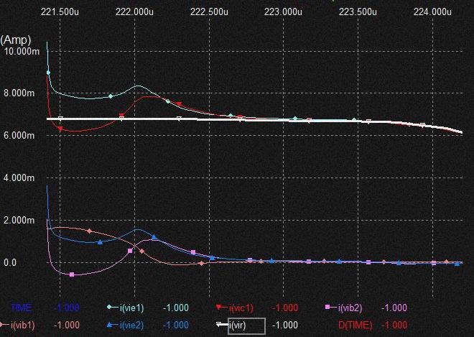Click the 222.500u time axis label

pyautogui.click(x=209, y=11)
